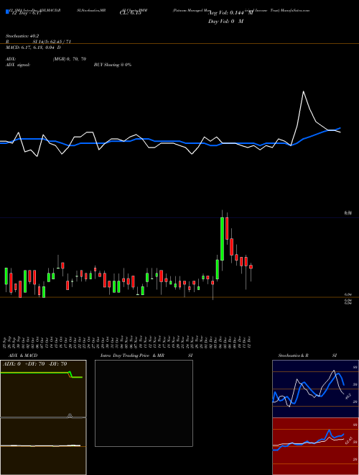Click the ManafaSutra.com title text
The image size is (359, 475).
(x=295, y=10)
